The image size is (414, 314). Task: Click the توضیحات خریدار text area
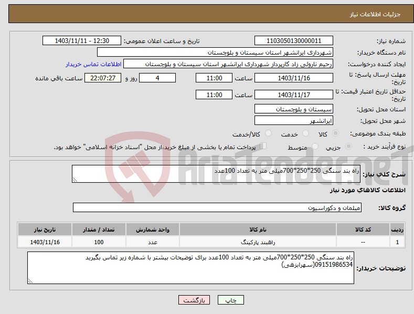click(x=190, y=268)
